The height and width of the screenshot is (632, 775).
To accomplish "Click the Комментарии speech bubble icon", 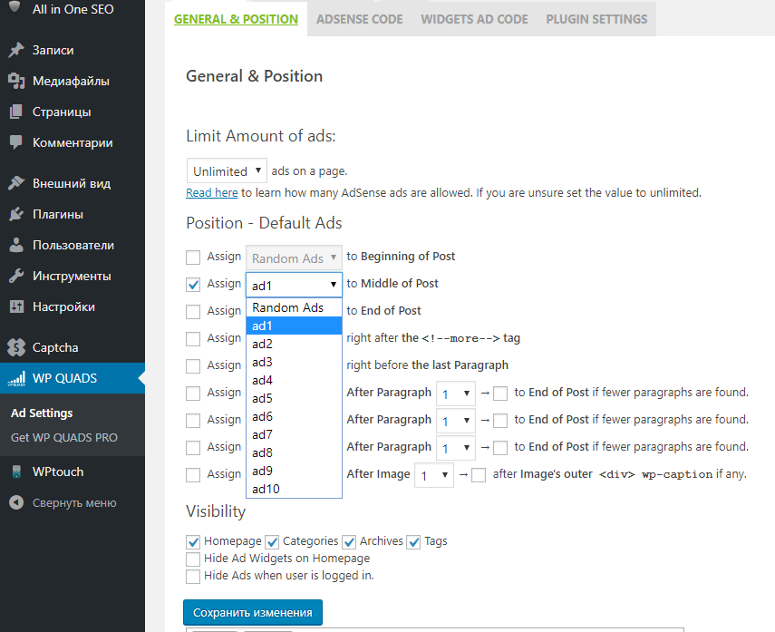I will pos(15,142).
